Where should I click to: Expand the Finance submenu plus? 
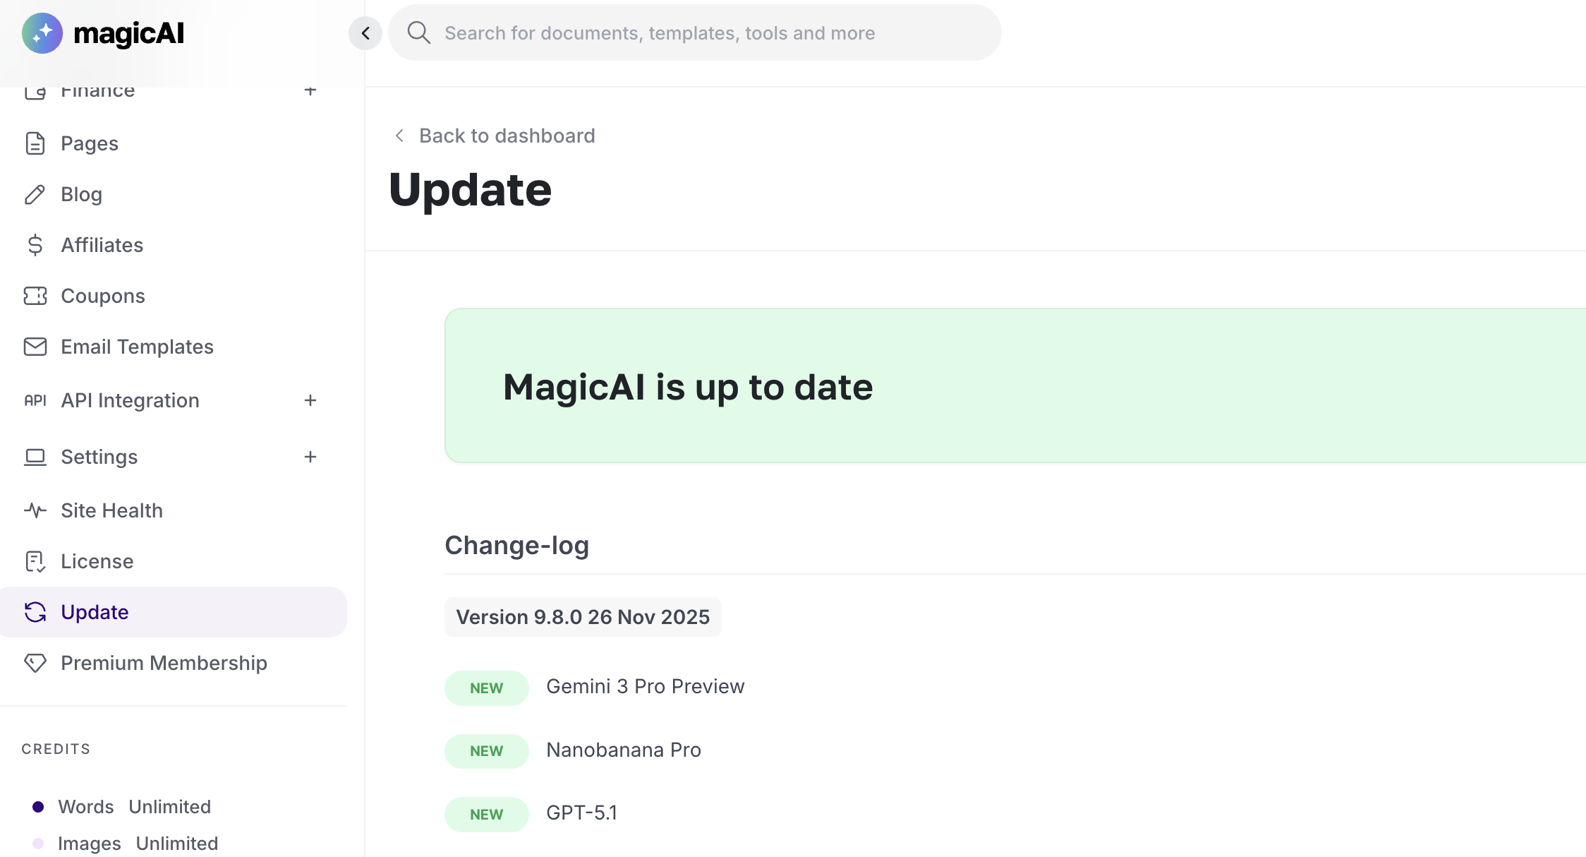(x=310, y=90)
